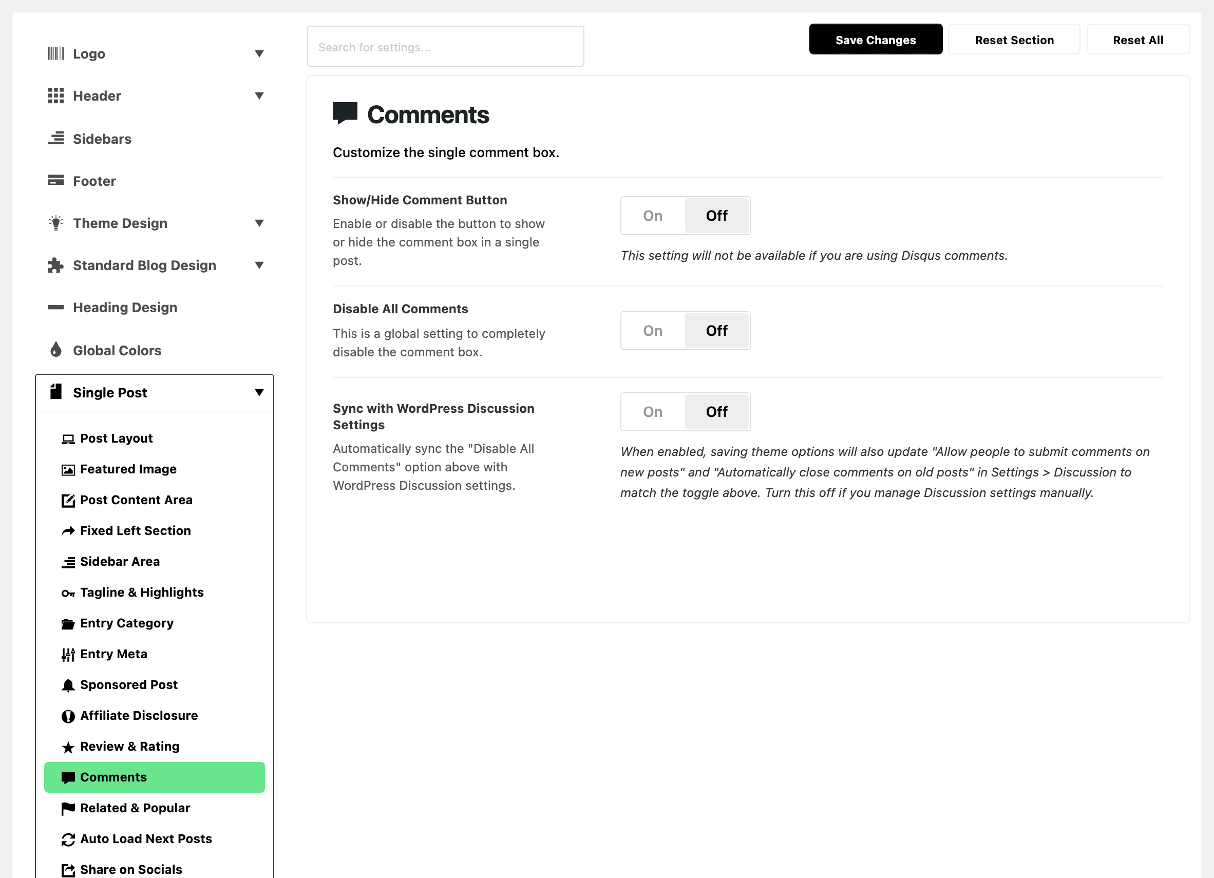
Task: Click the Reset All button
Action: click(x=1137, y=40)
